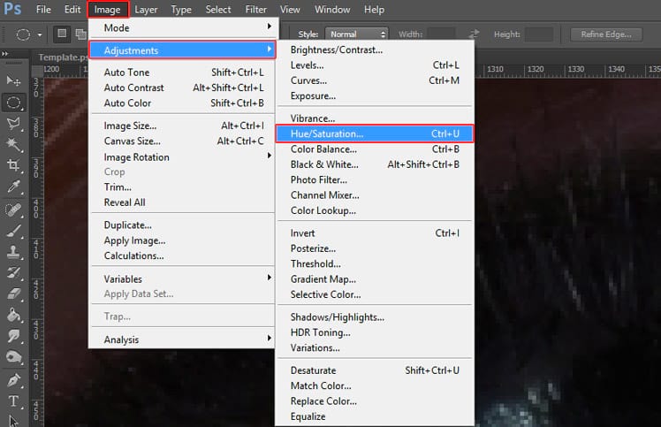This screenshot has width=661, height=427.
Task: Select the Crop tool
Action: pyautogui.click(x=13, y=165)
